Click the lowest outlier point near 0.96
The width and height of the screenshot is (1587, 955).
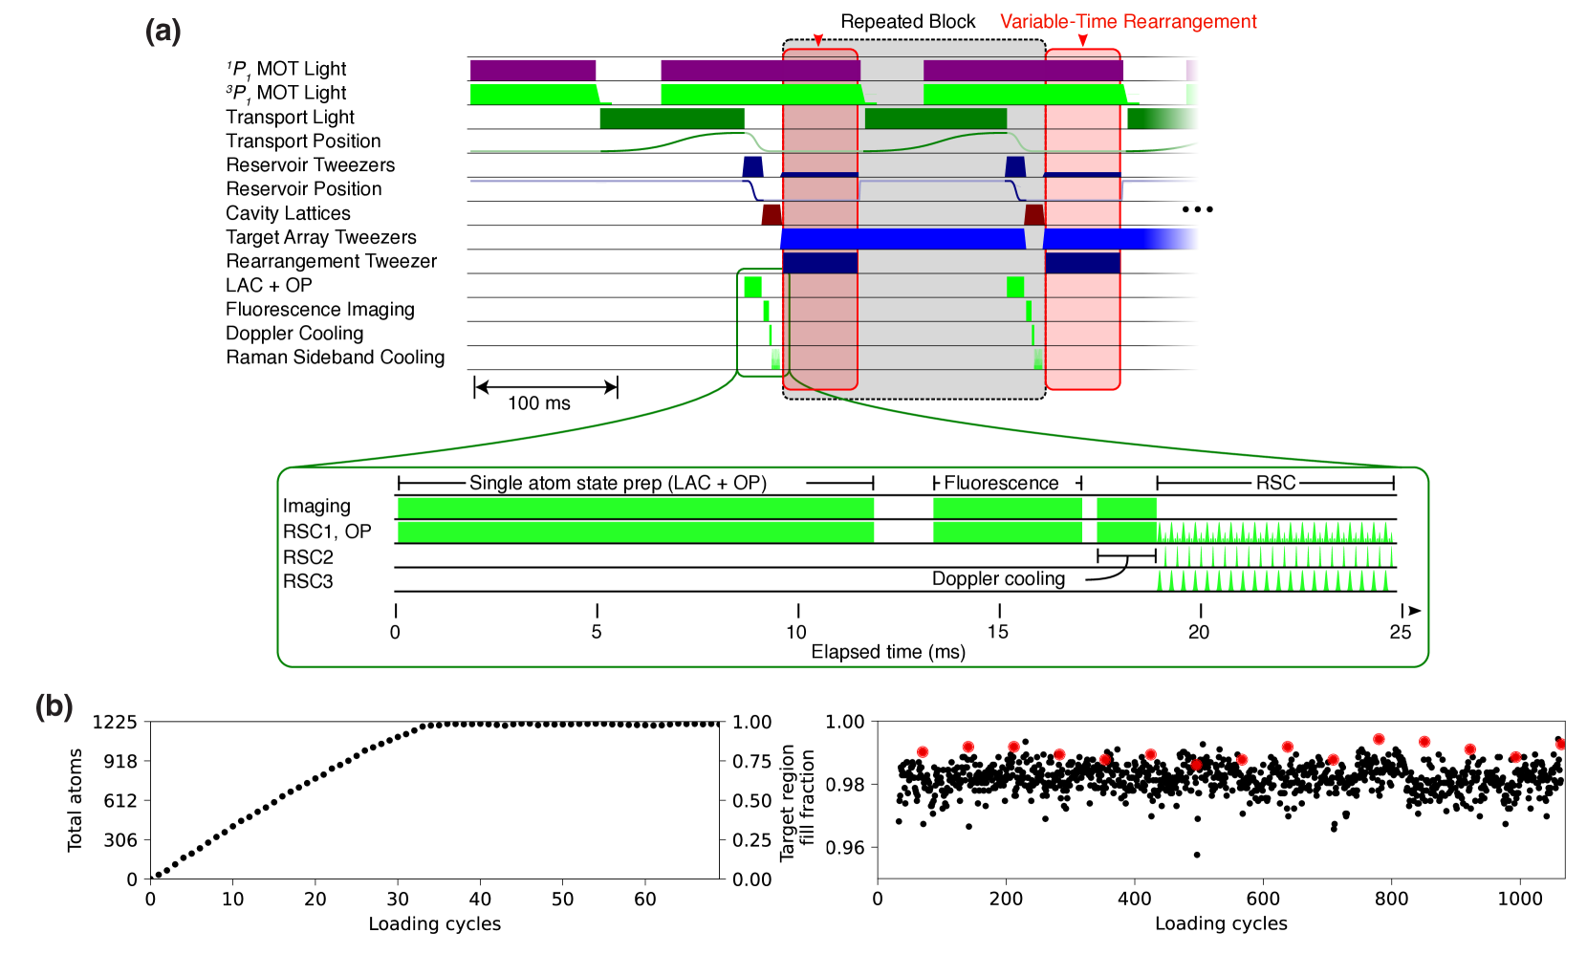[1197, 855]
